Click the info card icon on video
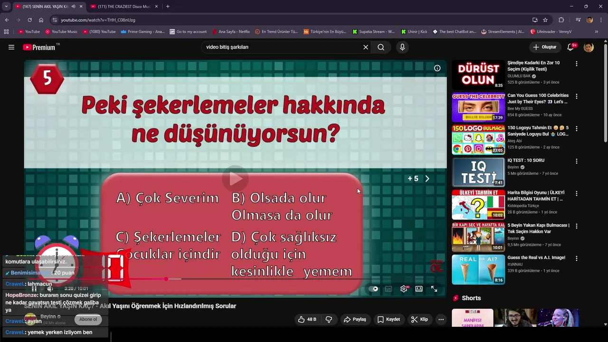The height and width of the screenshot is (342, 608). [x=437, y=68]
